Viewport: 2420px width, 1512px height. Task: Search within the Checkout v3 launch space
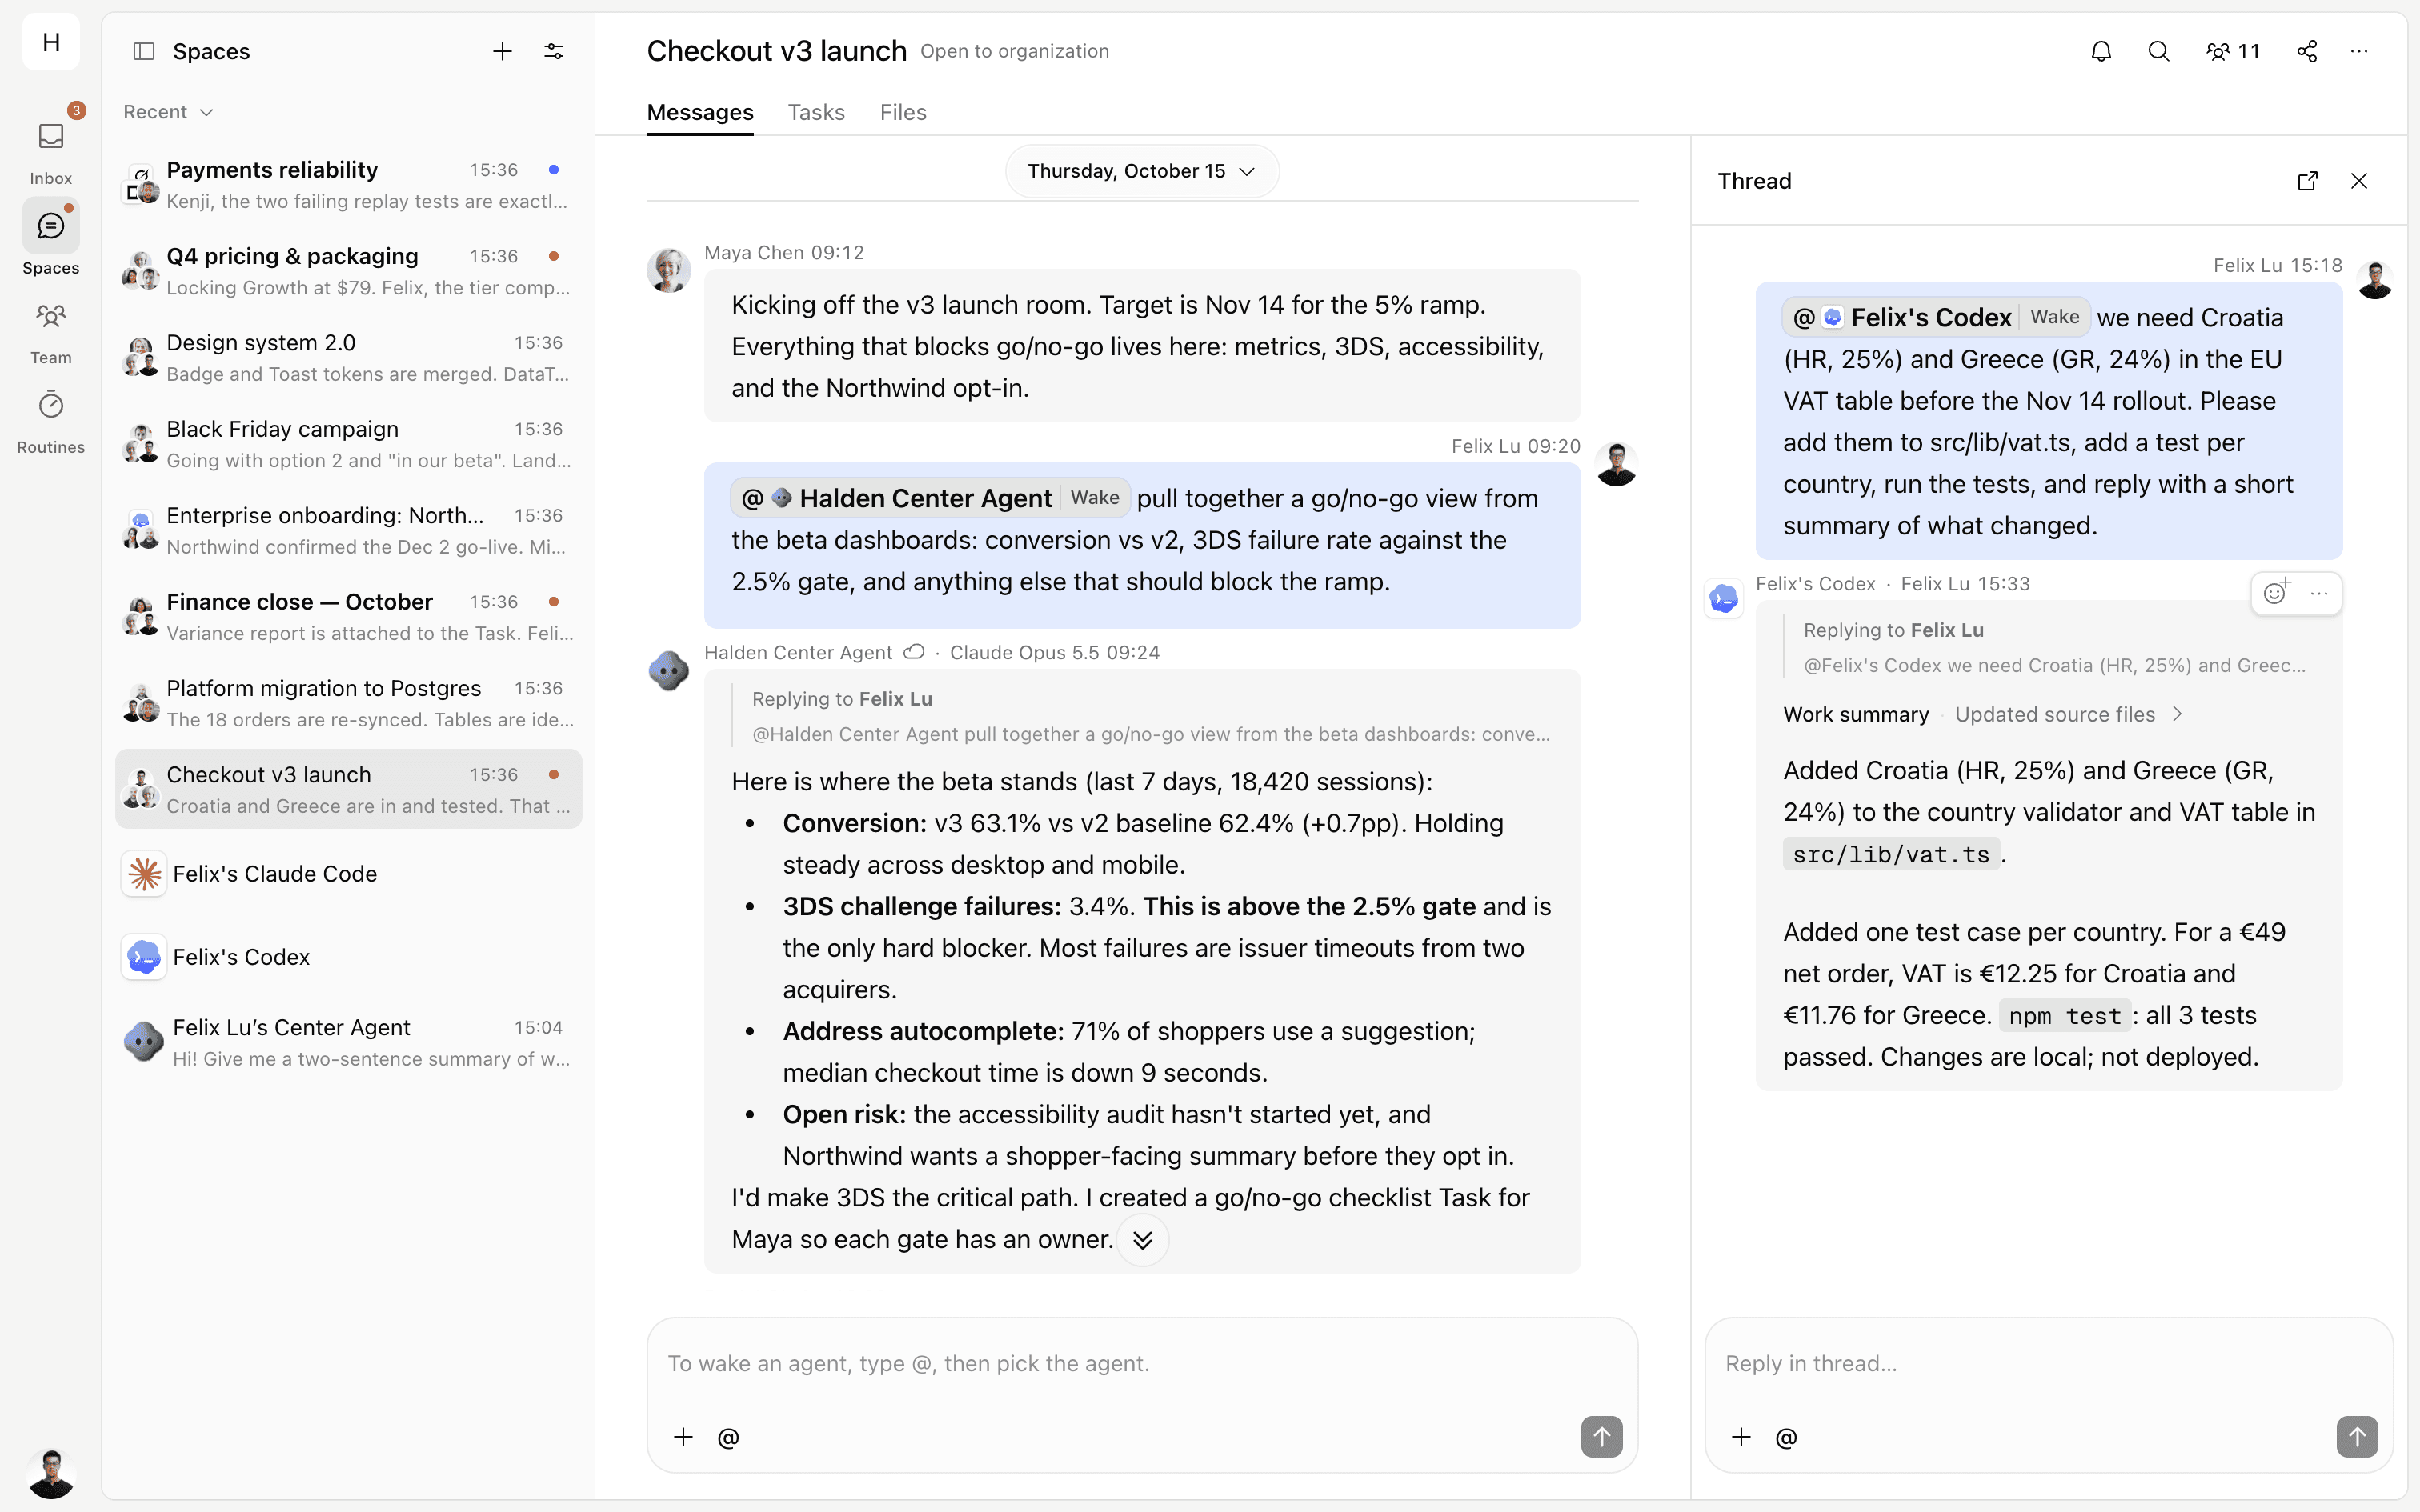tap(2159, 51)
